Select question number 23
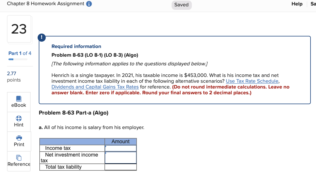The image size is (316, 195). [19, 29]
